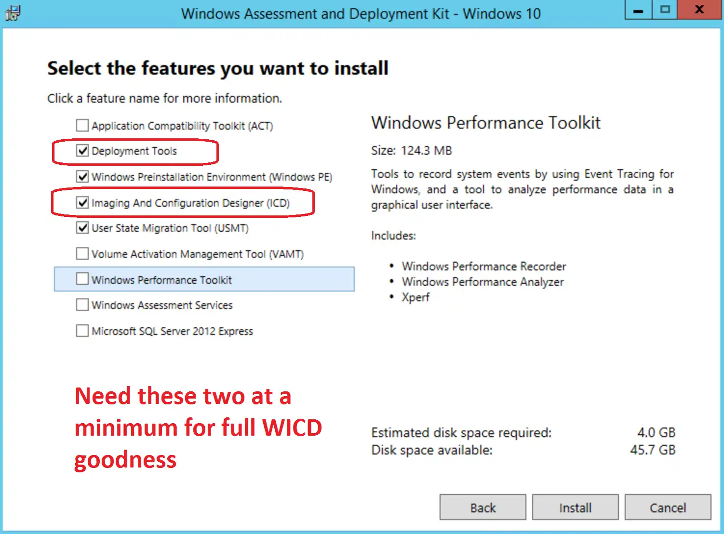Select User State Migration Tool feature name
The height and width of the screenshot is (534, 724).
pyautogui.click(x=170, y=228)
